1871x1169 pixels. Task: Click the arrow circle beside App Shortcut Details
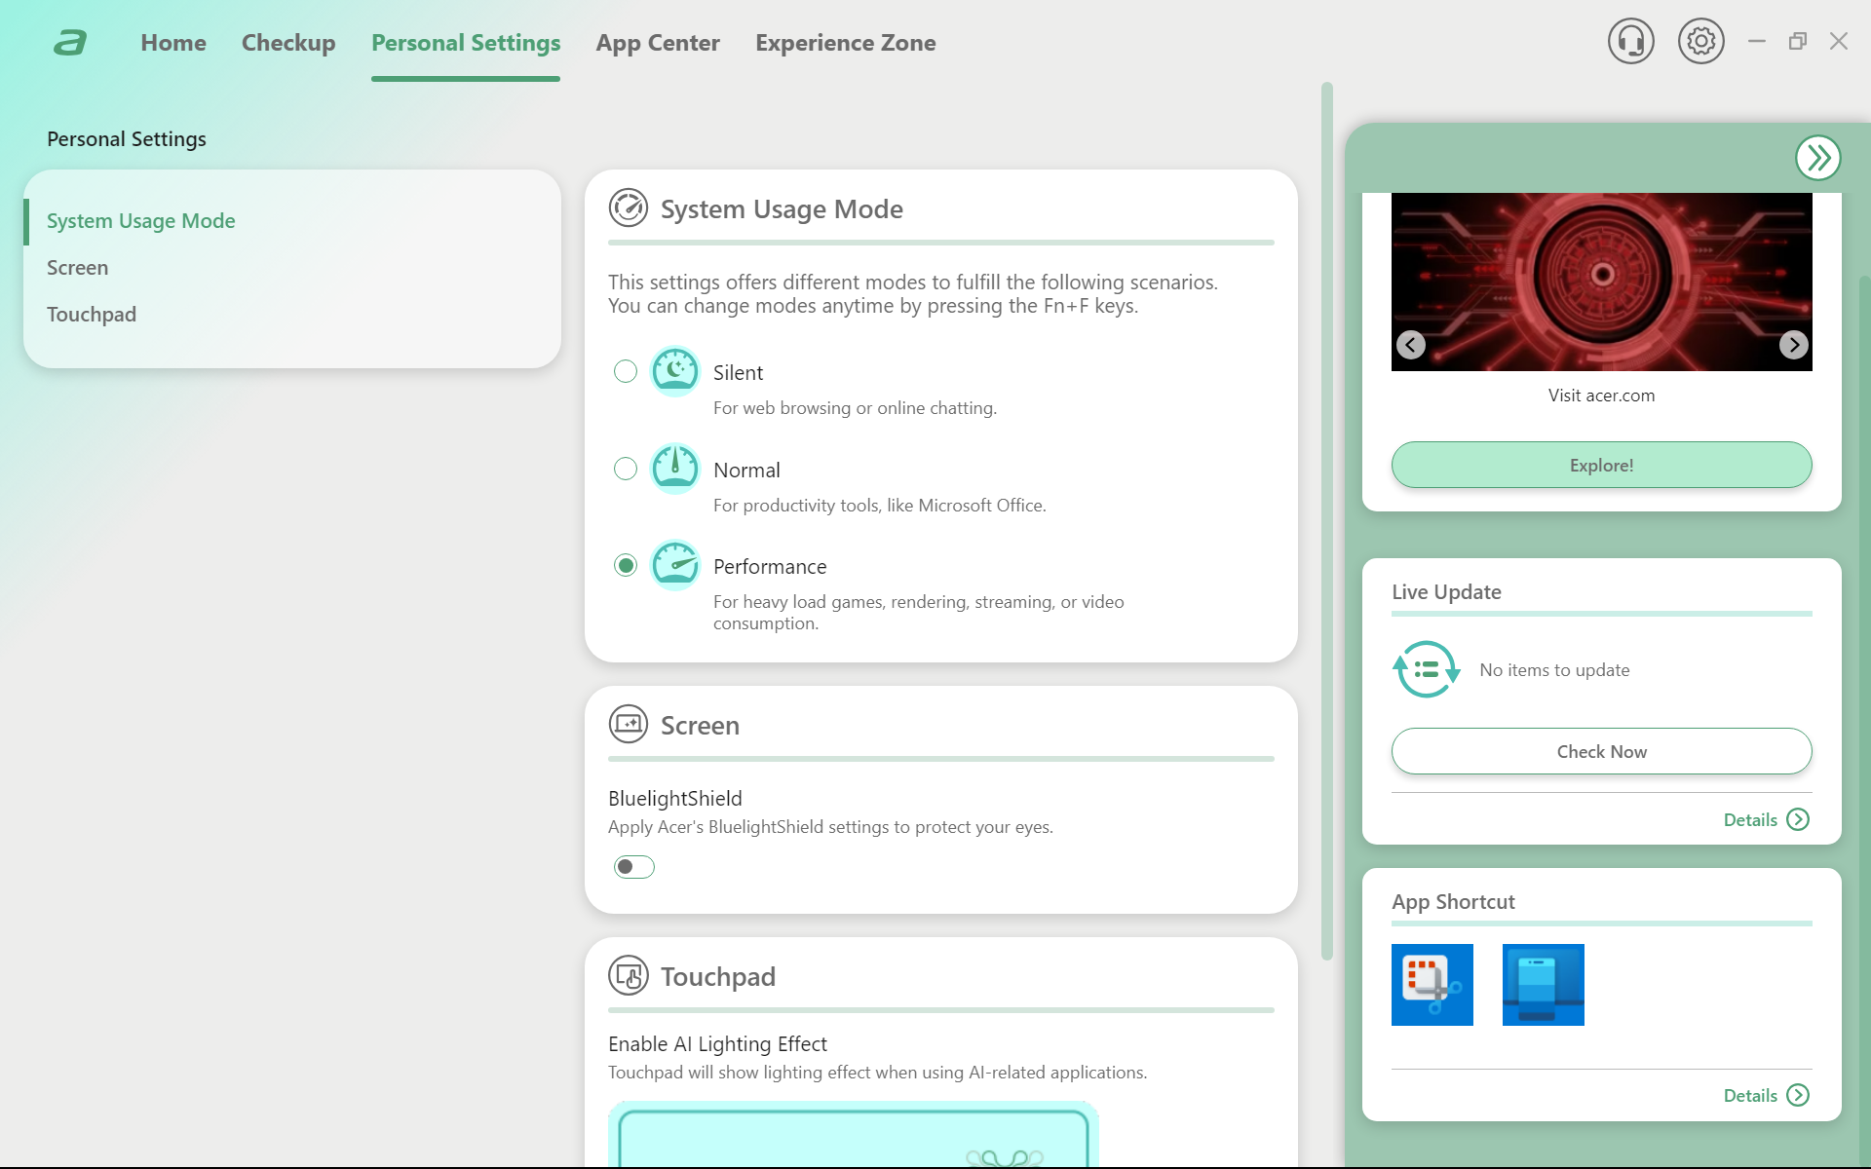[x=1798, y=1095]
